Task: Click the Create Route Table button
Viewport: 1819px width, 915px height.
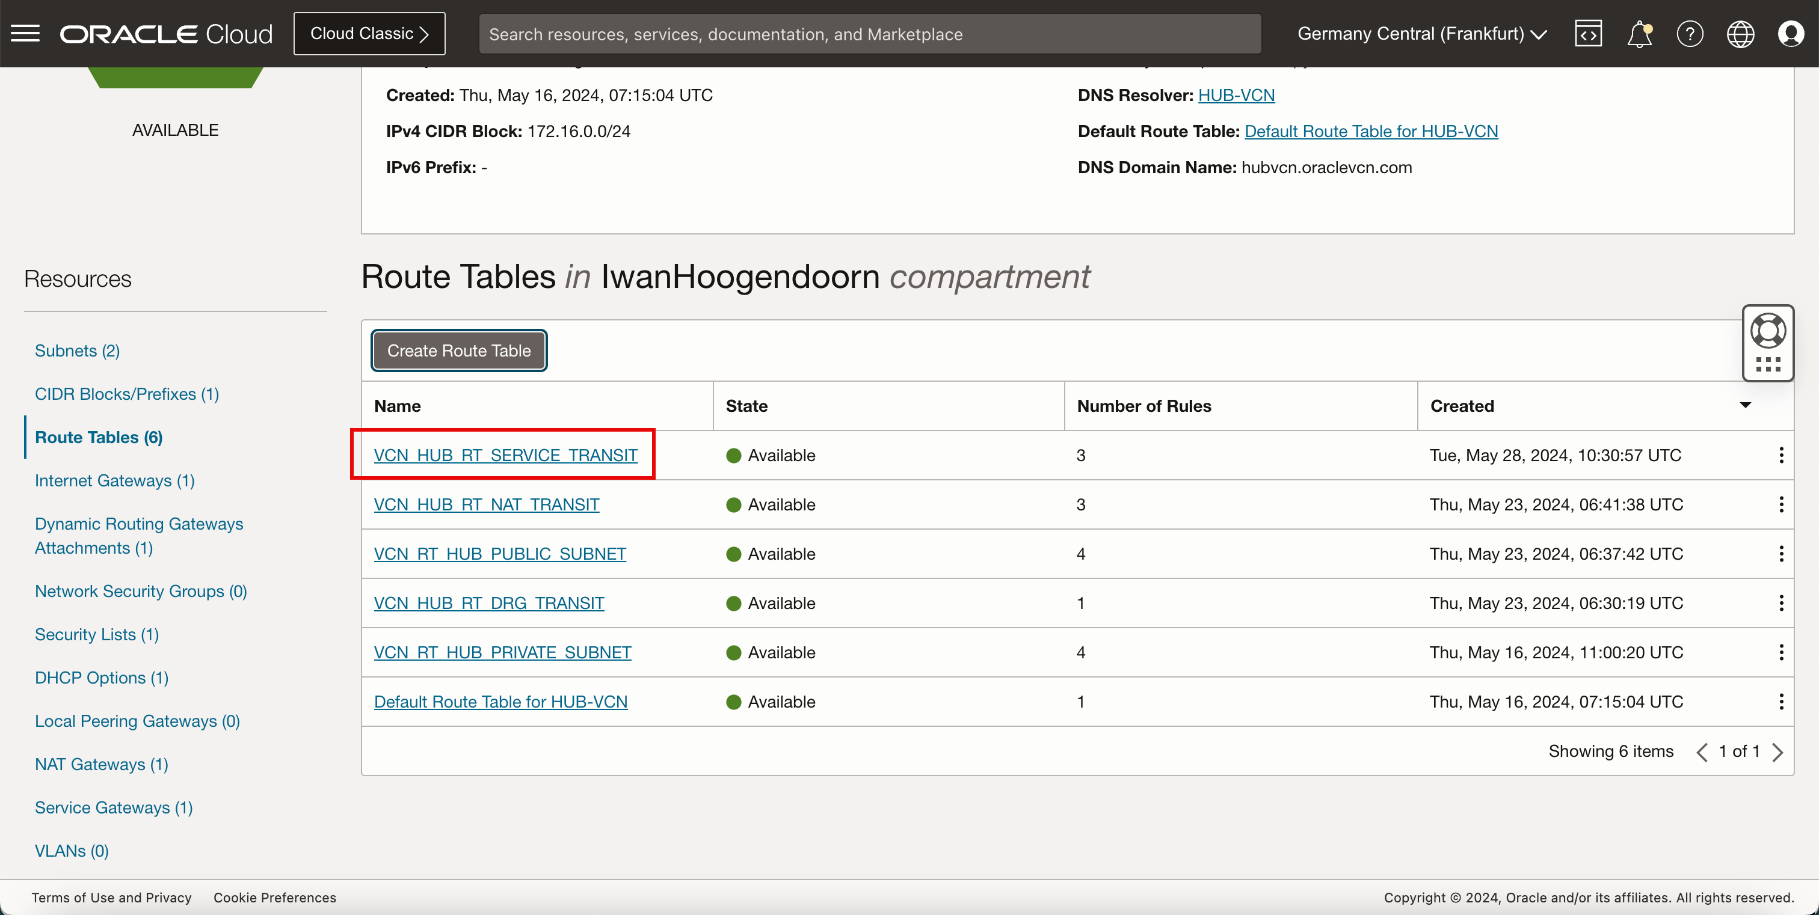Action: (x=458, y=350)
